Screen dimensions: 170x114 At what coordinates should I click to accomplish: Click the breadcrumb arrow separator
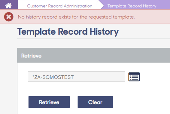(x=101, y=5)
